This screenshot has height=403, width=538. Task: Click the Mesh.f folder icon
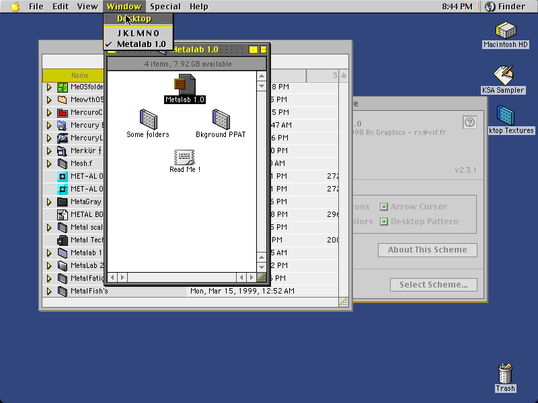[x=63, y=163]
